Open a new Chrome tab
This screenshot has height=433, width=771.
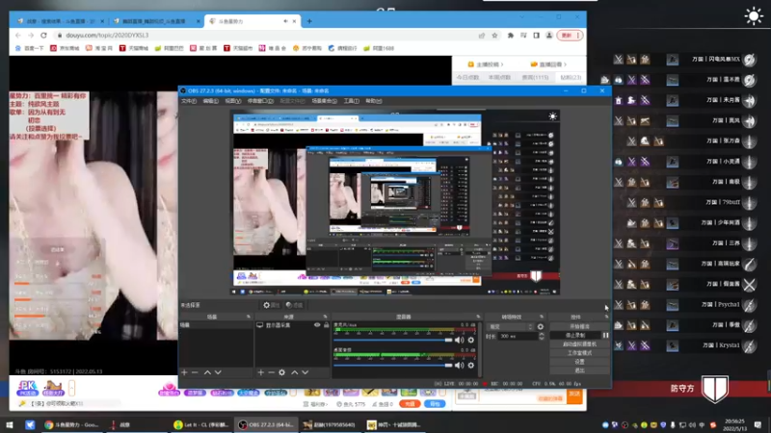pyautogui.click(x=309, y=21)
